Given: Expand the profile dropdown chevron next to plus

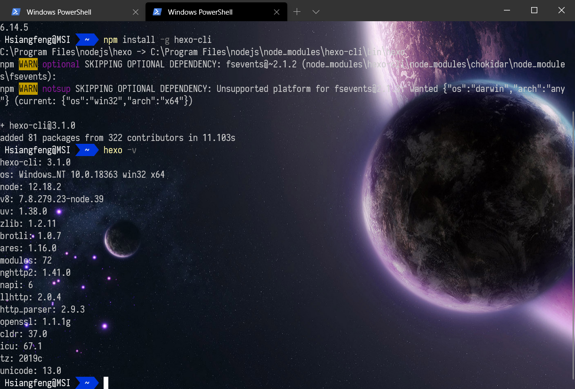Looking at the screenshot, I should click(x=316, y=12).
